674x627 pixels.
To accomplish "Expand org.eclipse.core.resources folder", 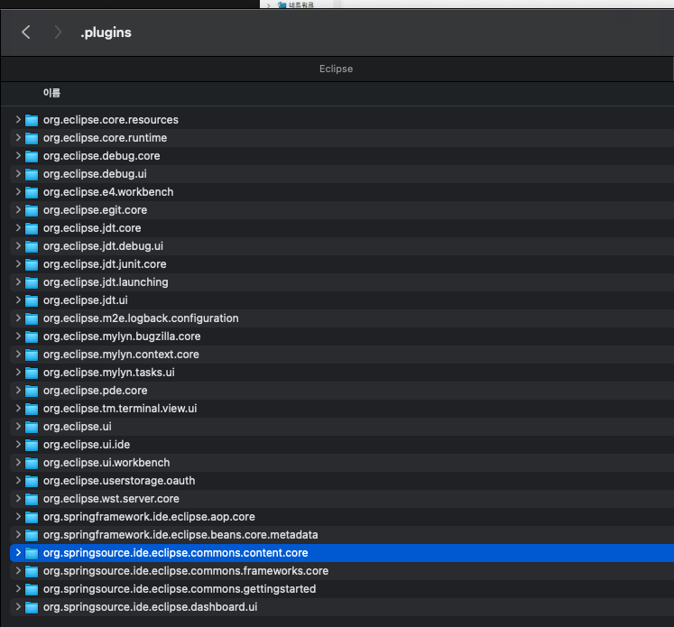I will (18, 119).
